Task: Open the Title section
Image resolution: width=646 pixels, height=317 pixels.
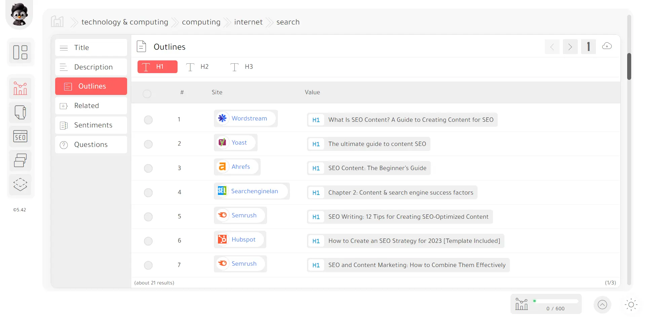Action: point(91,48)
